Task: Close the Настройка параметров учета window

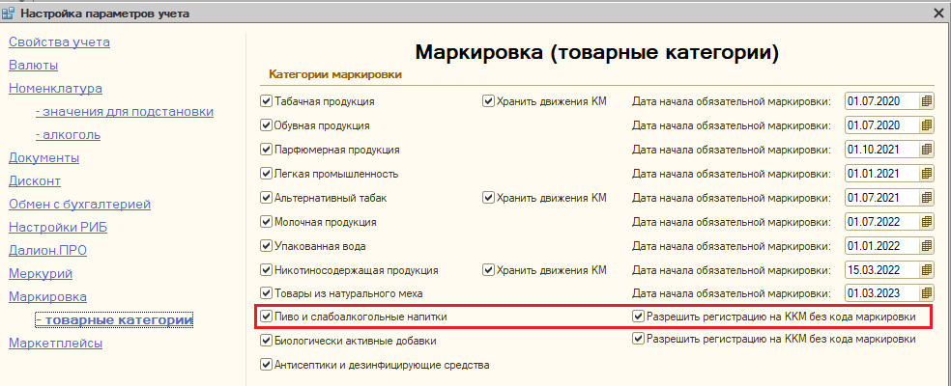Action: click(937, 13)
